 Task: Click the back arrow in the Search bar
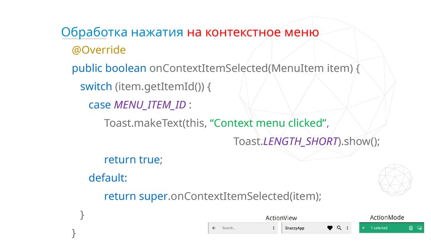(x=214, y=228)
